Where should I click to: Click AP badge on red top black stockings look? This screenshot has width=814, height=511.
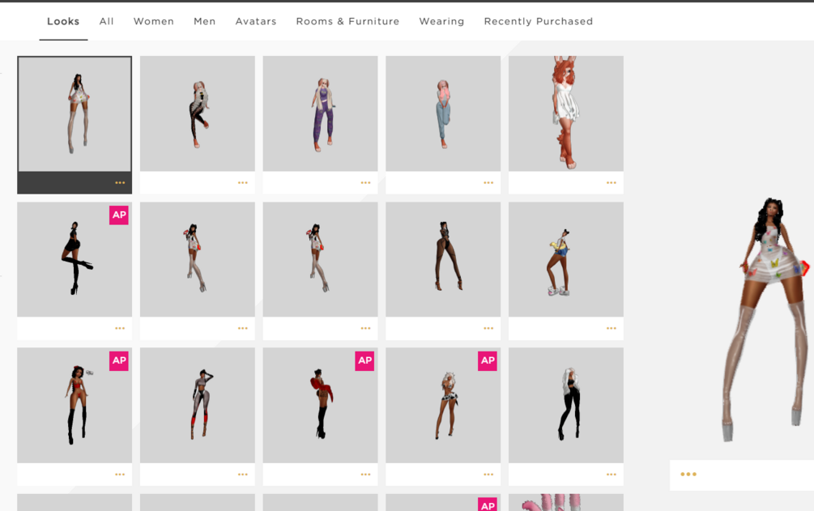tap(119, 361)
